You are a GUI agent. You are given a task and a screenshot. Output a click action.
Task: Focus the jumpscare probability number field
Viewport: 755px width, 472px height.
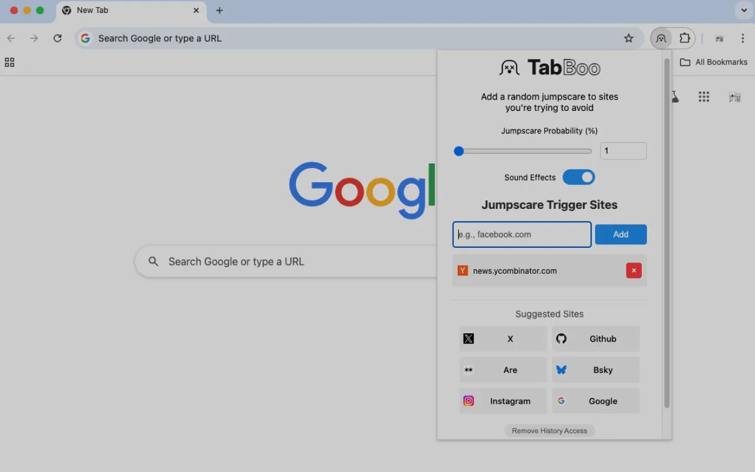coord(623,151)
